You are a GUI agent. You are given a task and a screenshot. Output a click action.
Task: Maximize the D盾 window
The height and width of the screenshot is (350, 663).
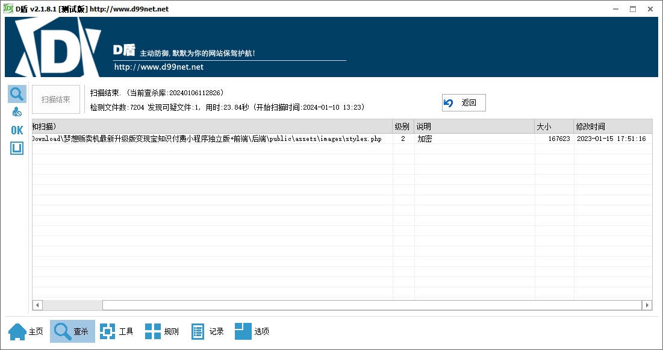(x=633, y=9)
